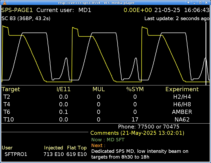Maximize the VLC media player window
211x163 pixels.
pyautogui.click(x=200, y=3)
